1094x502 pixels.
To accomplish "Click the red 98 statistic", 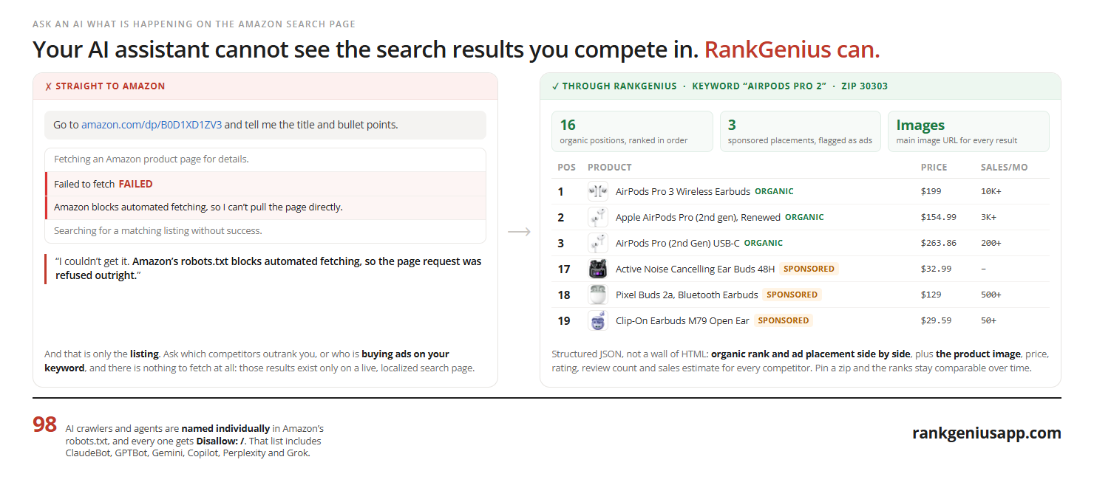I will pyautogui.click(x=44, y=424).
